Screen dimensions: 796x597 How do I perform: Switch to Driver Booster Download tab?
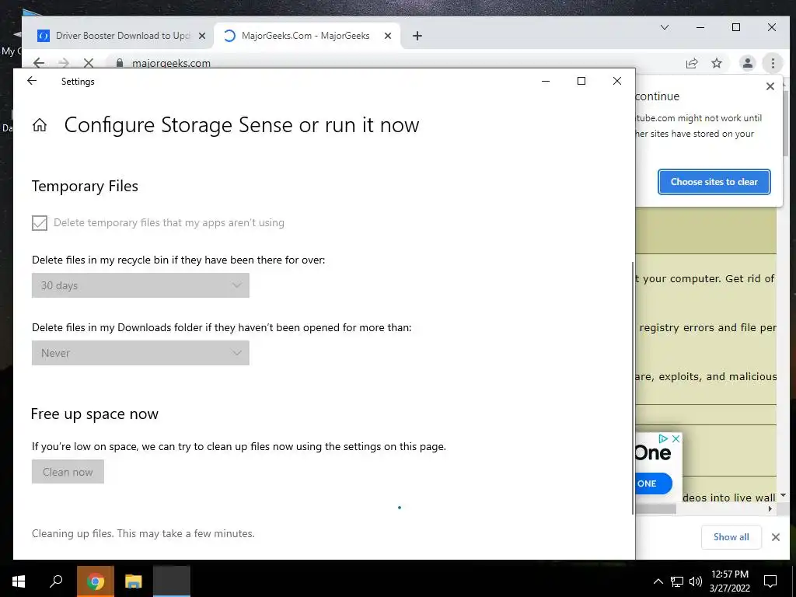(122, 36)
